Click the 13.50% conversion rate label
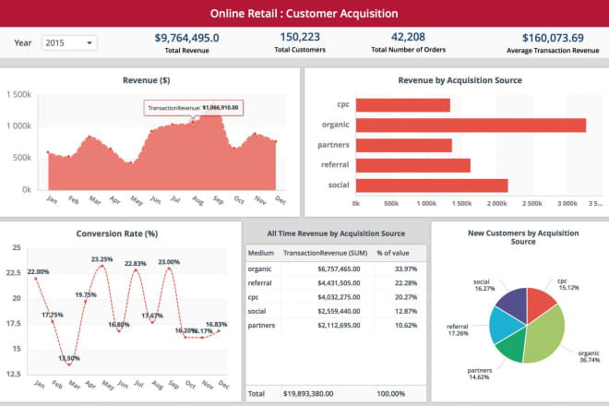 [69, 358]
